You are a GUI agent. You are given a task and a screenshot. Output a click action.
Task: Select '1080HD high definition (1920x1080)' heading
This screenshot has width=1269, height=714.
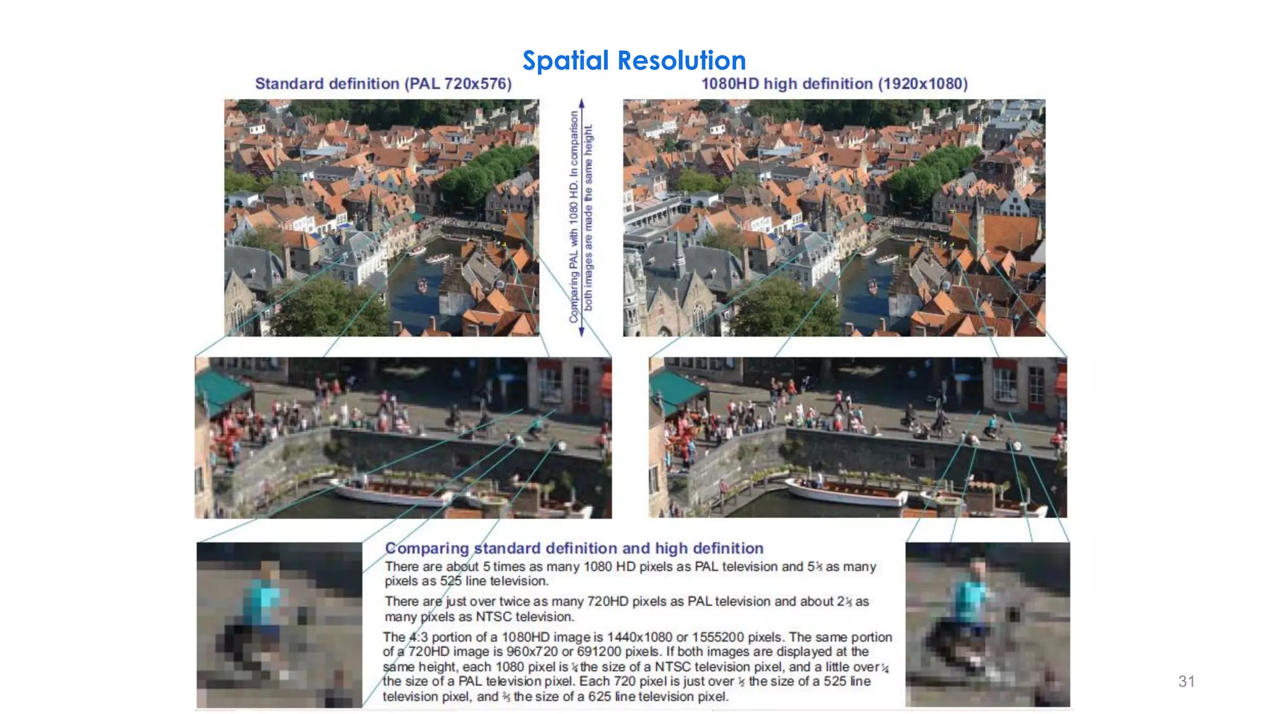[835, 84]
